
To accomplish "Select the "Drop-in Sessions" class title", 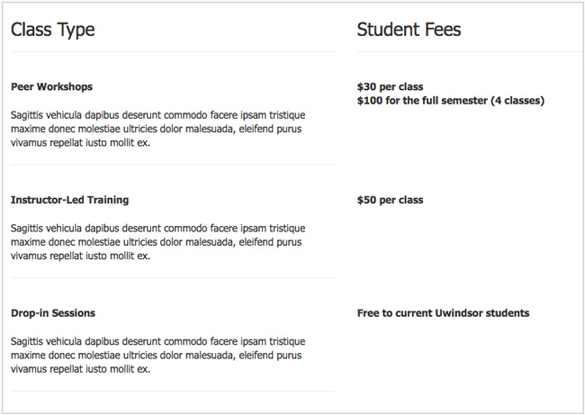I will [x=53, y=313].
